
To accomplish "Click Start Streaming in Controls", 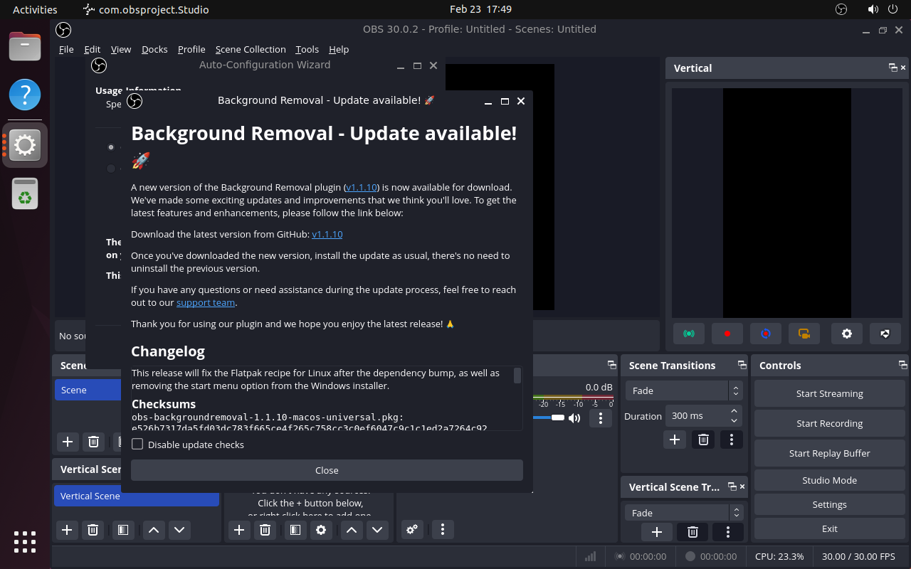I will [x=829, y=393].
